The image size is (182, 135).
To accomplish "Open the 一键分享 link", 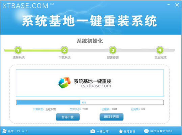I will coord(103,131).
